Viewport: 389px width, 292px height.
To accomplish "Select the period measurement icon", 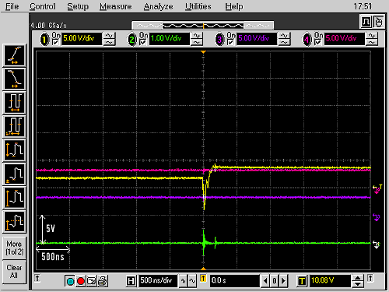I will coord(15,103).
